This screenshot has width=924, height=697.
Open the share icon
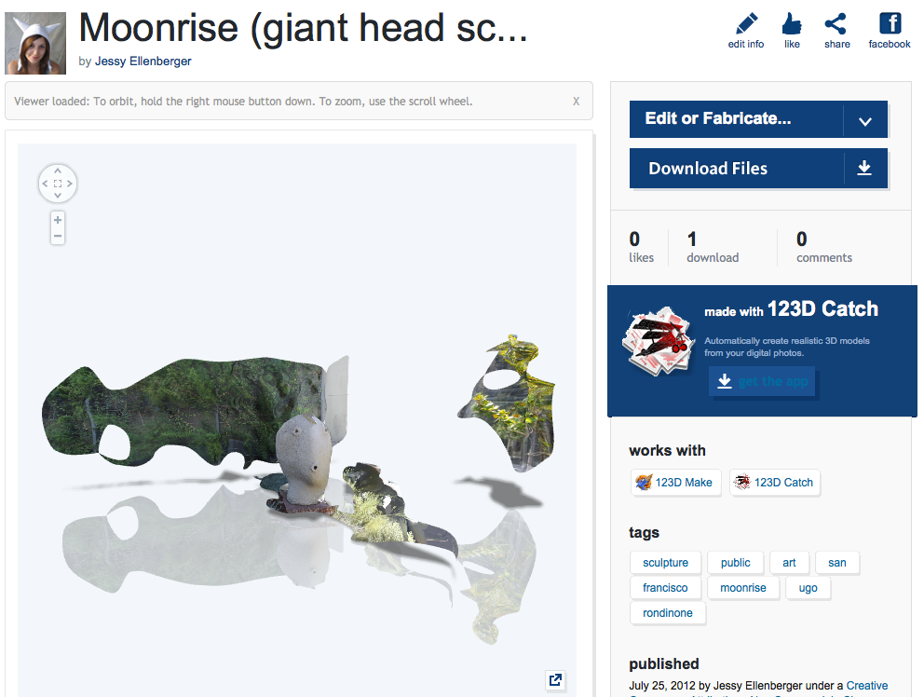tap(836, 24)
